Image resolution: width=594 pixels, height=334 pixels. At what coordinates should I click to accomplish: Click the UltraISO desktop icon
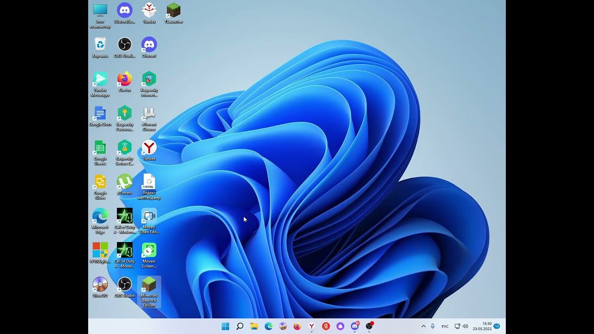(100, 285)
